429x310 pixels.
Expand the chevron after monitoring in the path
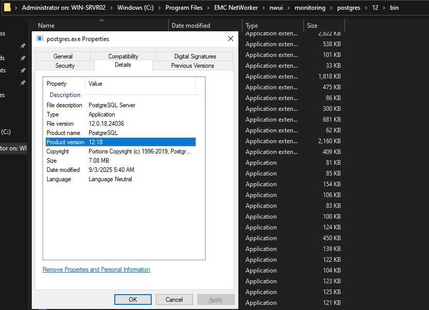pos(331,8)
